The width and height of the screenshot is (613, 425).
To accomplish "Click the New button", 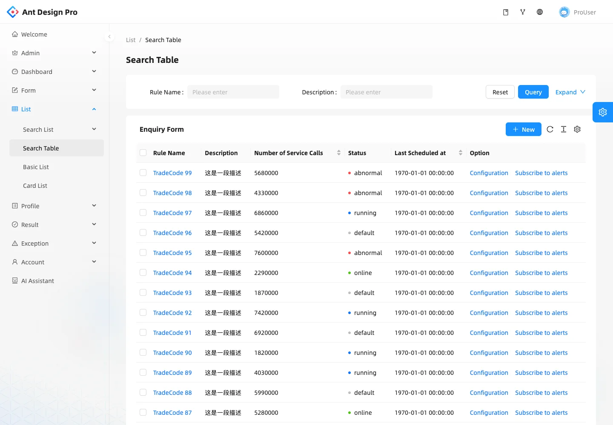I will [524, 130].
